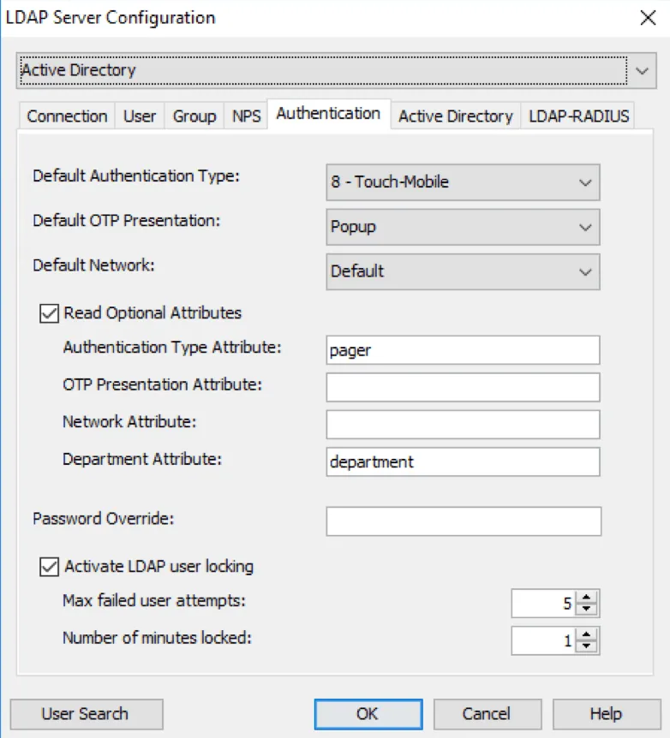Open Help for LDAP configuration

[x=607, y=713]
